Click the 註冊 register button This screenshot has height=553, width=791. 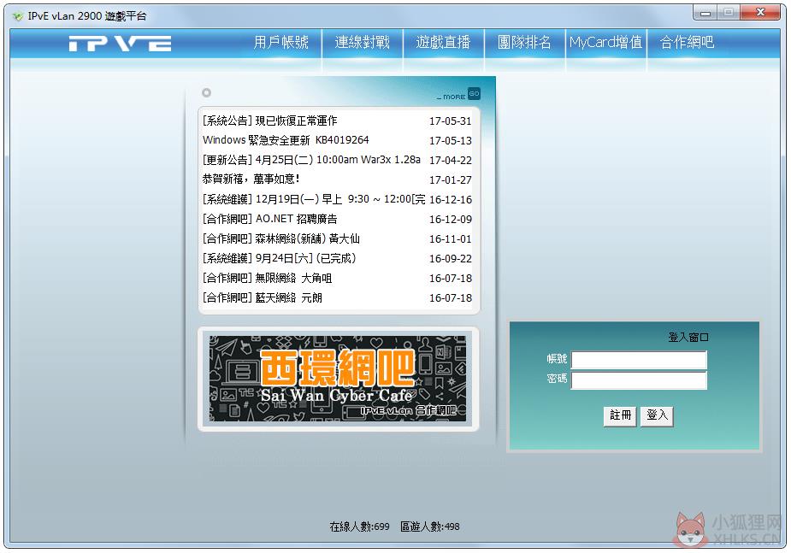(x=620, y=415)
